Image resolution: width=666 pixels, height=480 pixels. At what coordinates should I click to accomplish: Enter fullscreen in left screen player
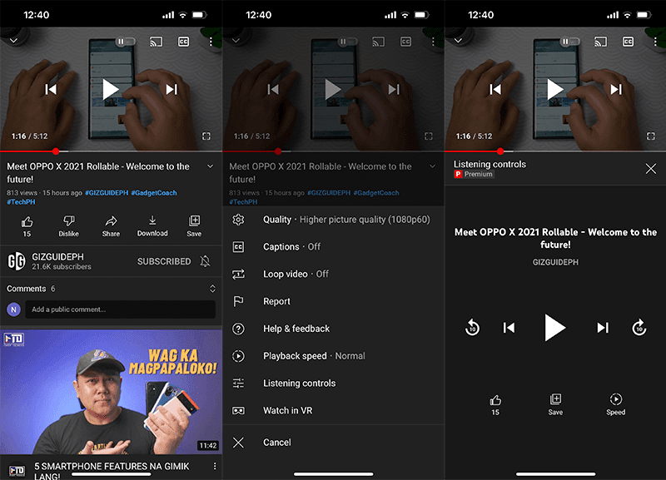click(206, 136)
